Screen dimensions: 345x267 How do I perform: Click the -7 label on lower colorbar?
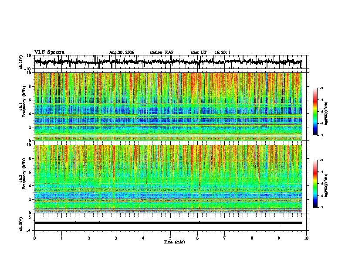(321, 207)
